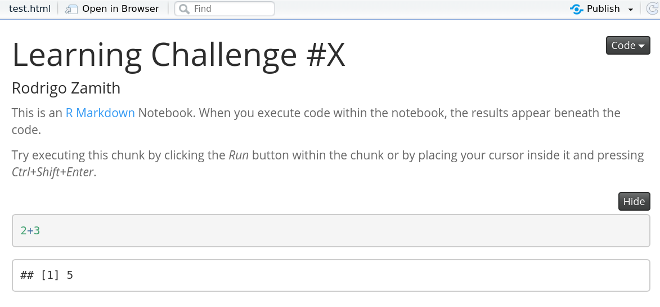Click the italic Ctrl+Shift+Enter text
660x307 pixels.
[53, 172]
